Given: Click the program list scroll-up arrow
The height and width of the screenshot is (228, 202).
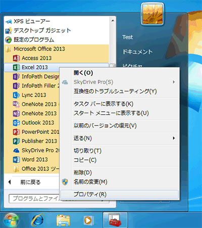Looking at the screenshot, I should click(x=113, y=21).
